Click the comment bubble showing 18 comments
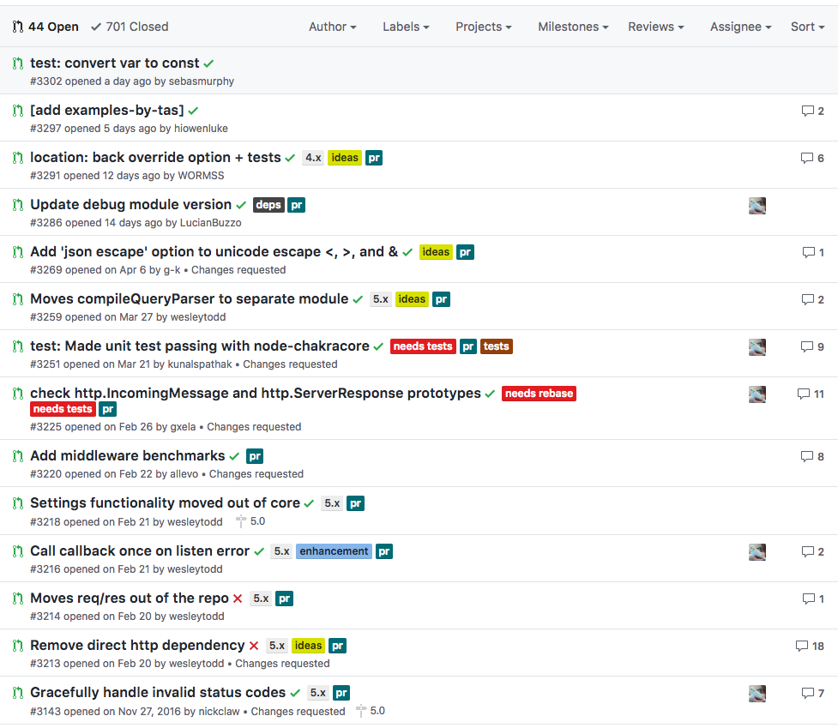The height and width of the screenshot is (728, 838). (802, 646)
